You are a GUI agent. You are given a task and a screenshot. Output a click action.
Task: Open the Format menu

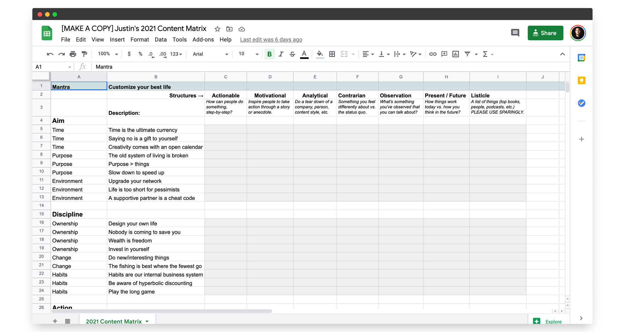[x=139, y=39]
